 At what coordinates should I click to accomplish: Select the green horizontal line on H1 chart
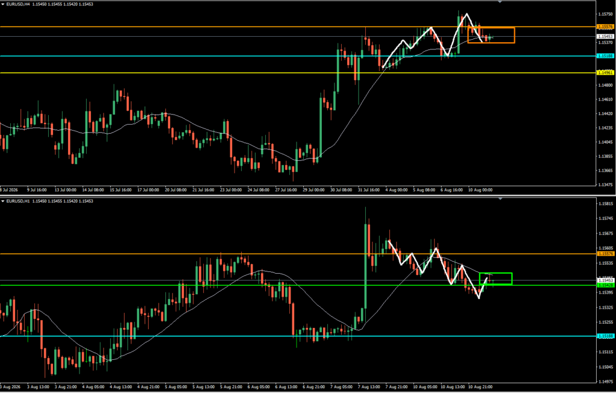click(298, 285)
